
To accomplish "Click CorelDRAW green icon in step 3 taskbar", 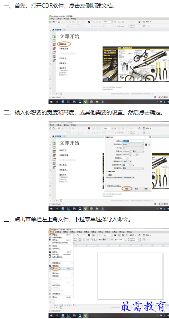I will coord(85,315).
